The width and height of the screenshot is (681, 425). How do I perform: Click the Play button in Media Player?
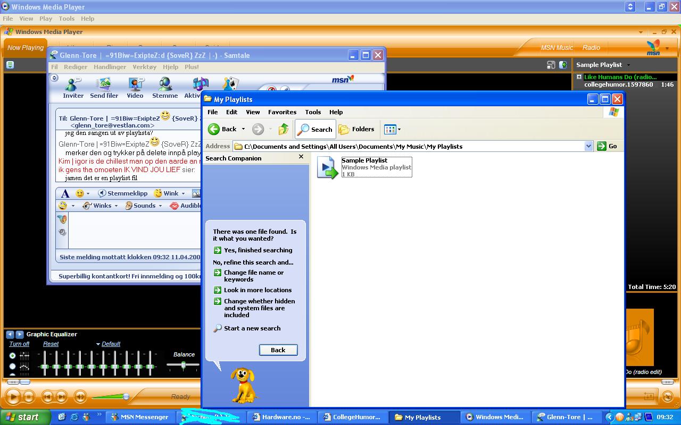pyautogui.click(x=14, y=396)
